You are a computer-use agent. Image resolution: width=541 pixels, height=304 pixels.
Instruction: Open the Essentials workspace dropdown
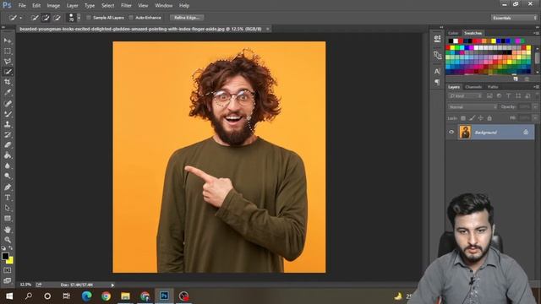click(x=514, y=18)
